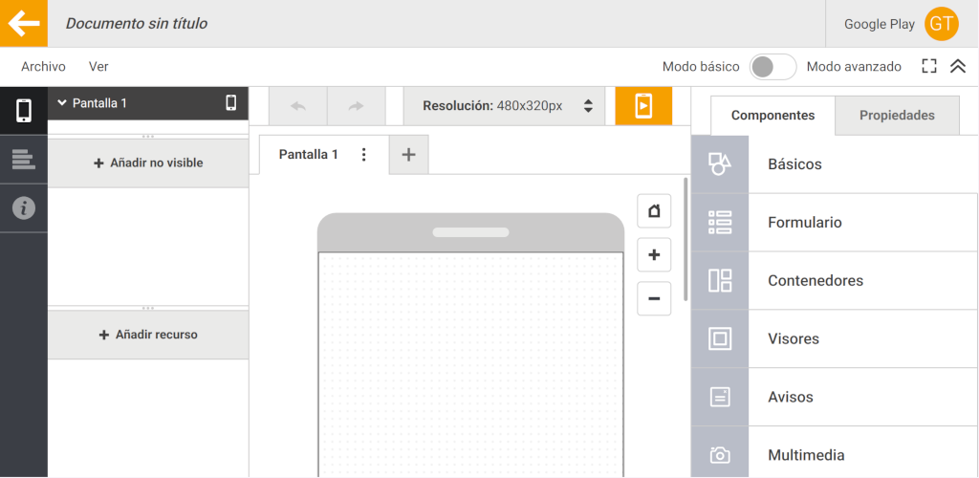Open the info sidebar icon
Screen dimensions: 979x478
click(24, 207)
